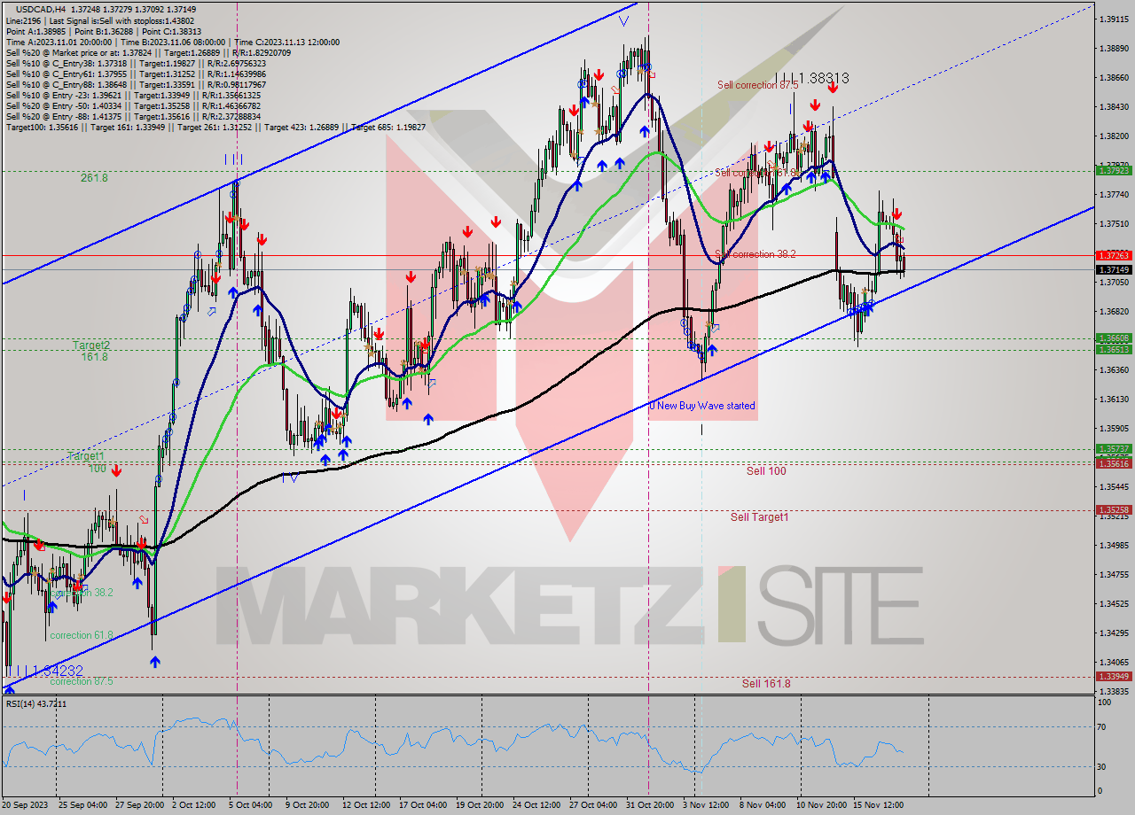Select the 'Sell Target1' level label
Image resolution: width=1135 pixels, height=815 pixels.
[x=759, y=516]
